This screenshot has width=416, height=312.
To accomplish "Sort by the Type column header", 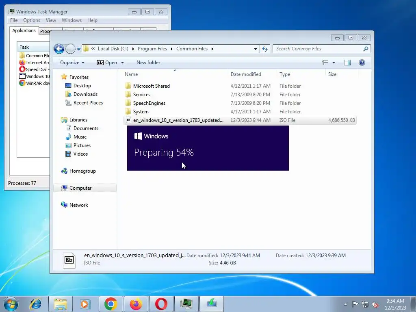I will [x=301, y=74].
